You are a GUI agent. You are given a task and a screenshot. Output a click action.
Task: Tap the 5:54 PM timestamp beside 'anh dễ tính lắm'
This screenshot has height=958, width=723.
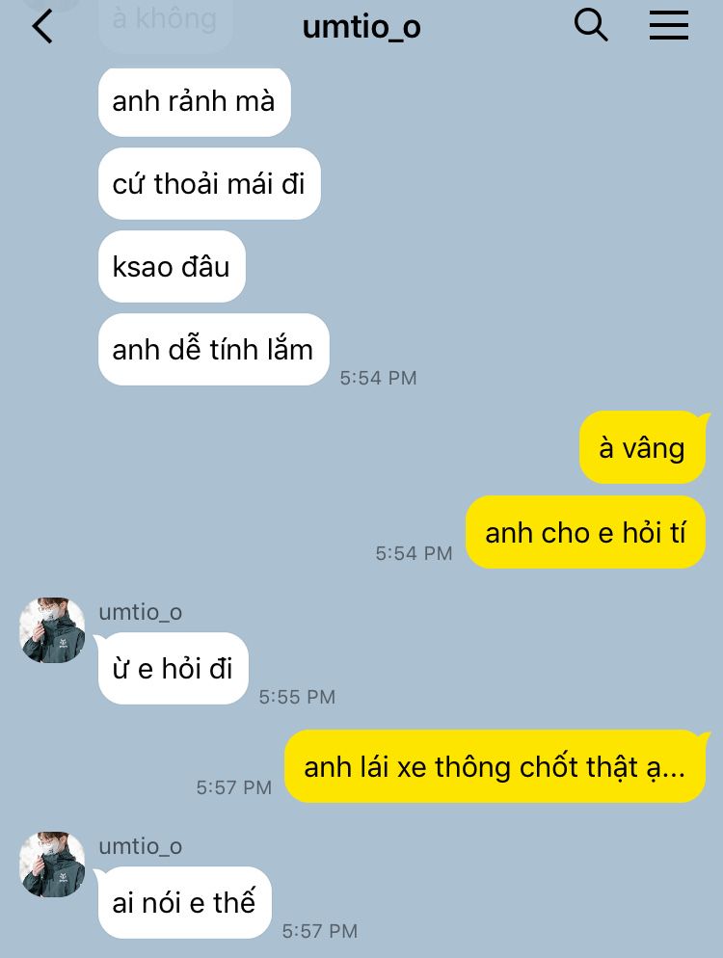[378, 378]
